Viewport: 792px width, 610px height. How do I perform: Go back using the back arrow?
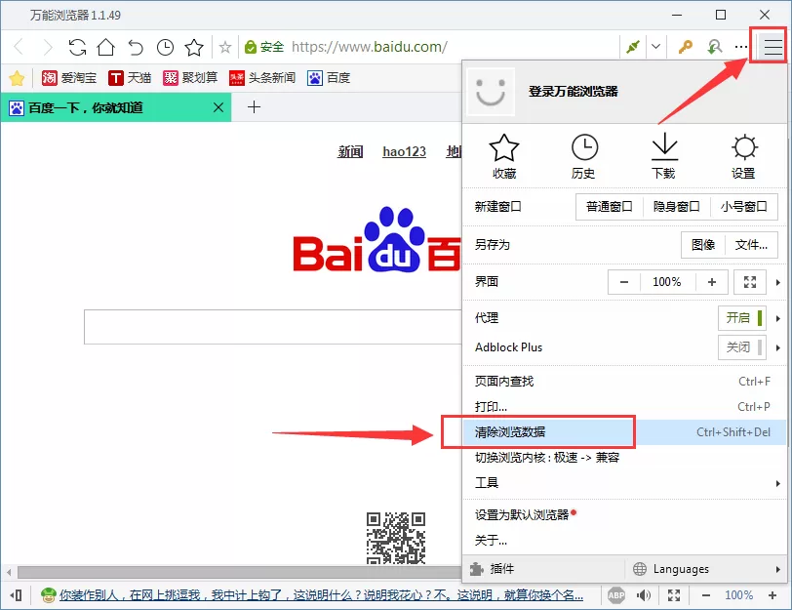19,48
